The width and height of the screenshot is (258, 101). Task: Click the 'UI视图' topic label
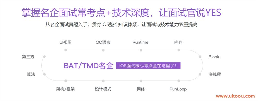[x=66, y=42]
